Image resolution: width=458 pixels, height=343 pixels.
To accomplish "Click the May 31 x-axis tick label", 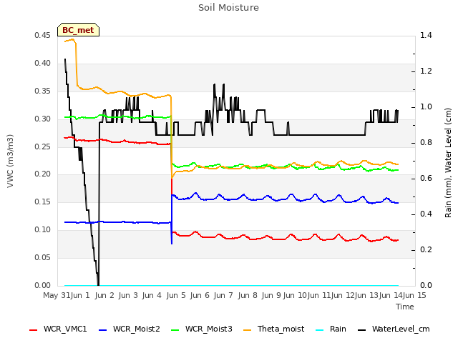I will [57, 295].
